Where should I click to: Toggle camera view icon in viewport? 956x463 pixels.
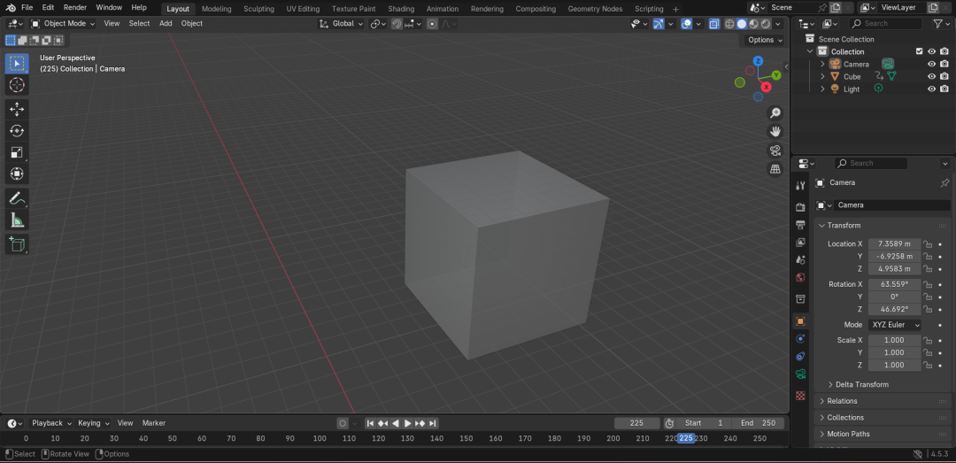(775, 150)
